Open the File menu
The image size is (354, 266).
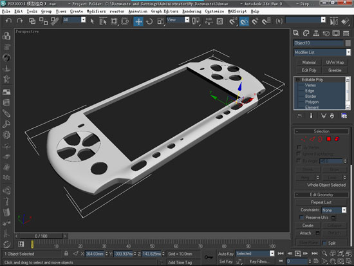(x=6, y=12)
